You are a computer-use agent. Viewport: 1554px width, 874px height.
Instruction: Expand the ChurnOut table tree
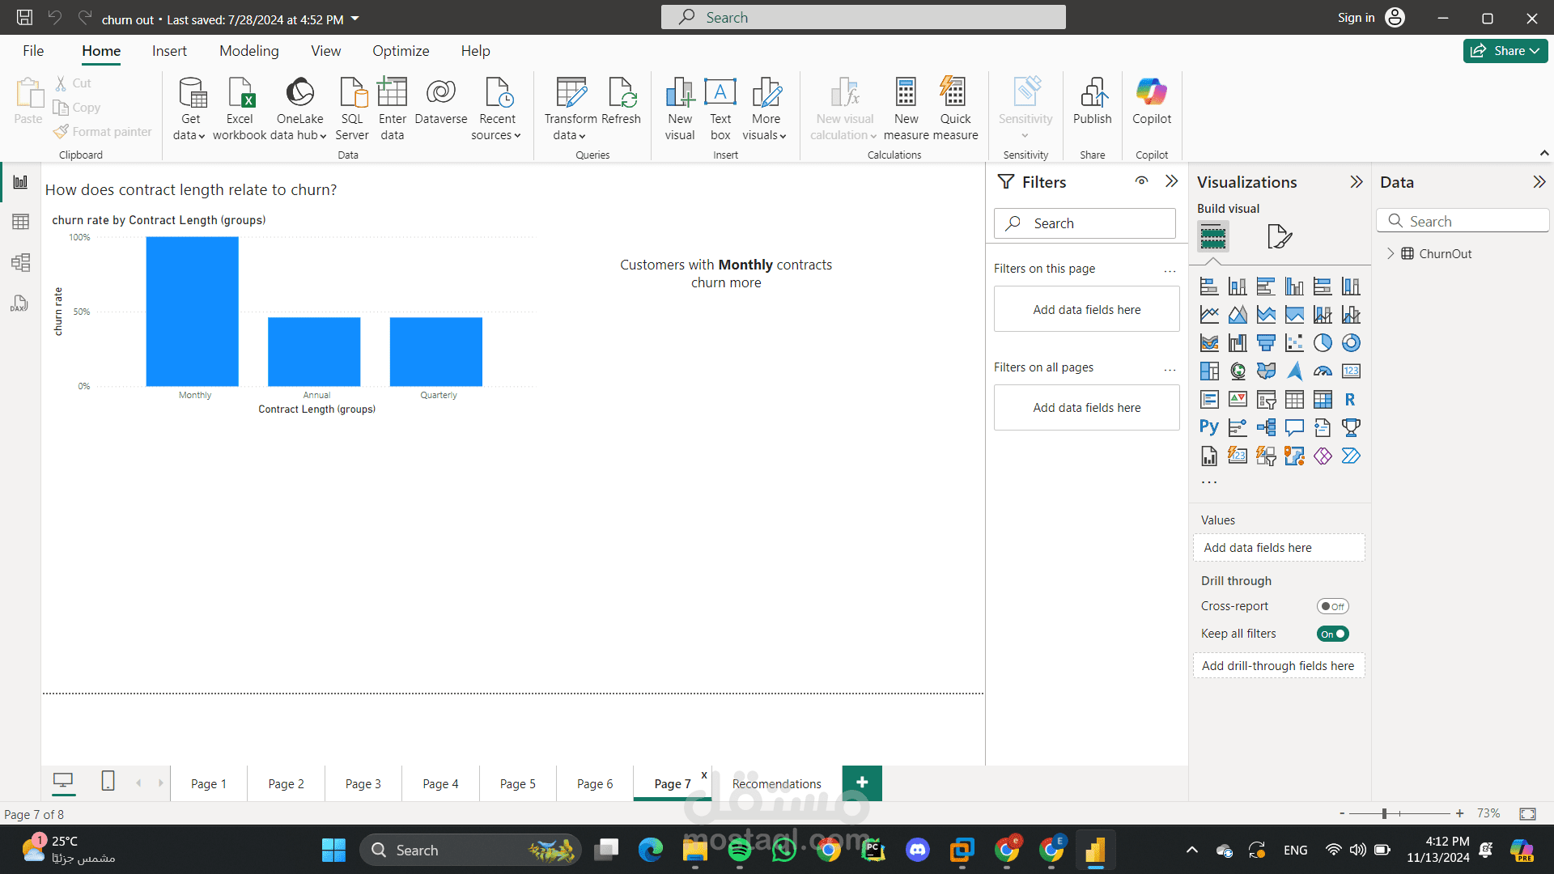pyautogui.click(x=1391, y=253)
